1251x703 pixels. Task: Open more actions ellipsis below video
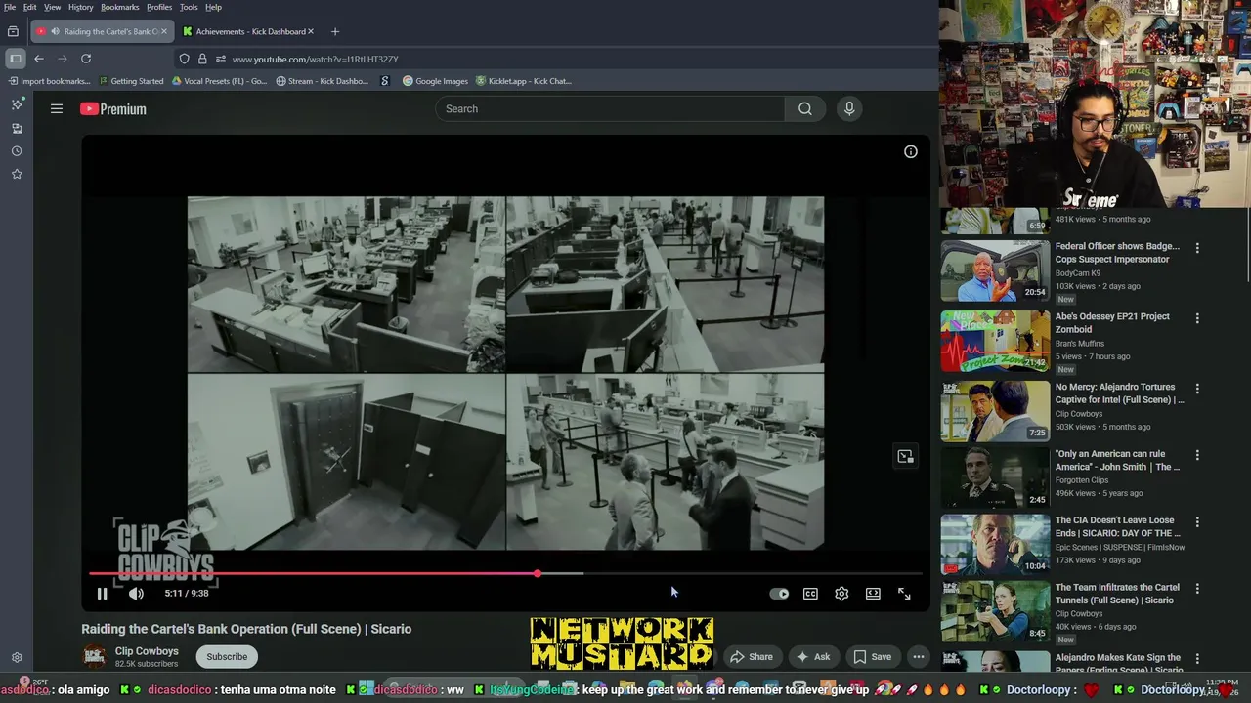coord(919,657)
